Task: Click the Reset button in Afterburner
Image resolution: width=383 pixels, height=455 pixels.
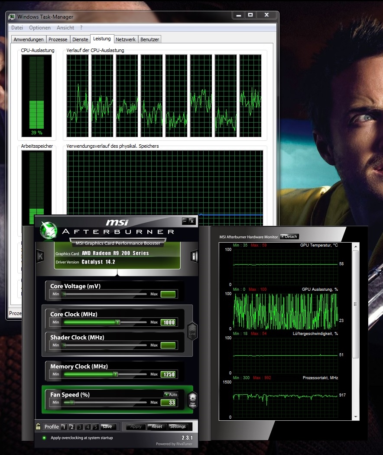Action: point(157,426)
